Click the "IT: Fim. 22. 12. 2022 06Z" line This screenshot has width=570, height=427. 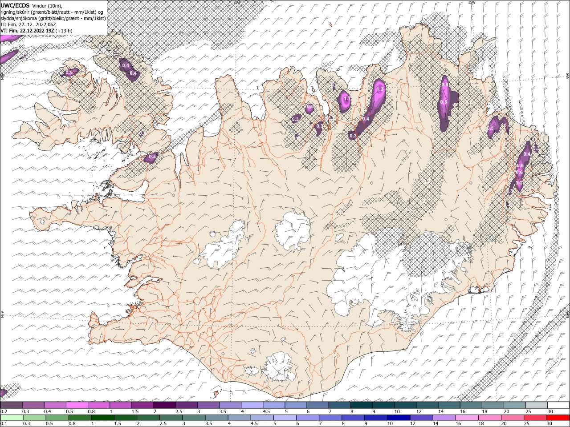coord(28,24)
